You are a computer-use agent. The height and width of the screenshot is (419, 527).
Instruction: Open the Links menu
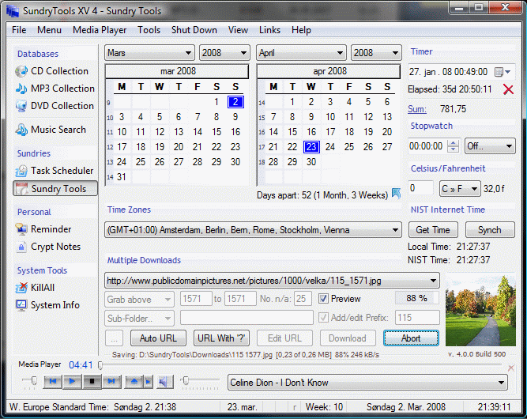(x=269, y=30)
